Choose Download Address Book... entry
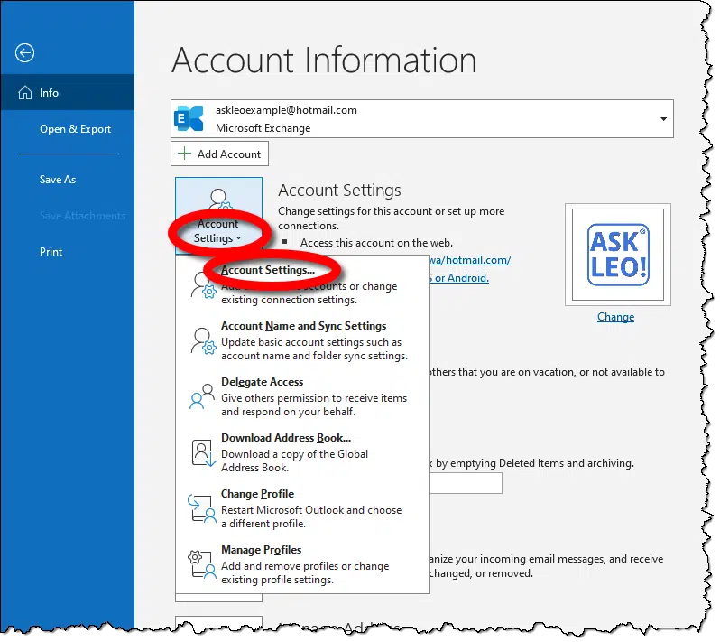The image size is (720, 642). click(x=302, y=452)
